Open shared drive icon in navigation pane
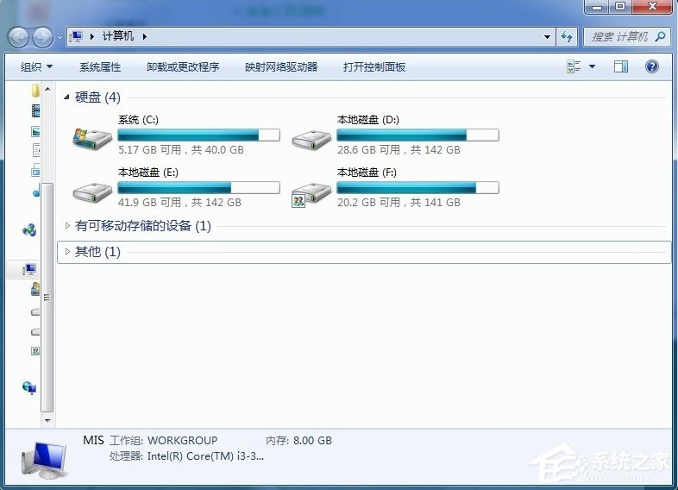The width and height of the screenshot is (678, 490). click(35, 351)
